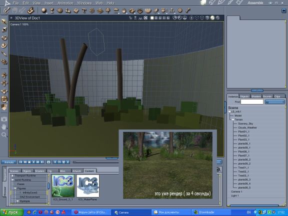288x216 pixels.
Task: Collapse the Terrain group in scene tree
Action: point(233,119)
